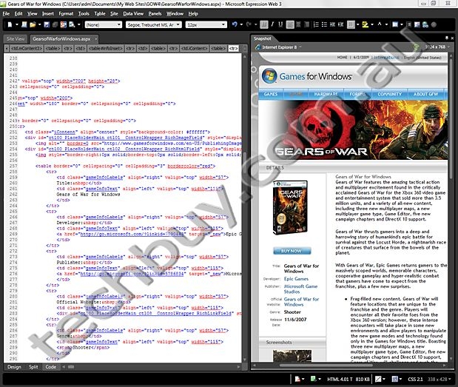This screenshot has width=458, height=387.
Task: Click the Open file folder icon
Action: (x=33, y=25)
